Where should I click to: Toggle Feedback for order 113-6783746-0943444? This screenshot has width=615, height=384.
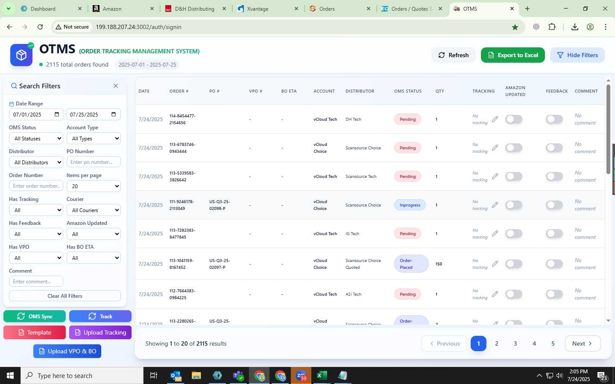(554, 148)
